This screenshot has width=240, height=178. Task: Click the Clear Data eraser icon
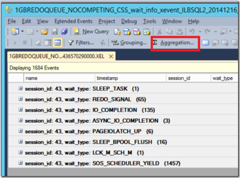[38, 43]
